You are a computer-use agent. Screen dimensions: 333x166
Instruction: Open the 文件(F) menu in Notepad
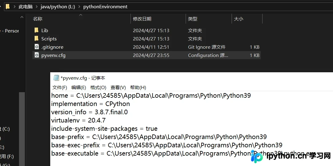[x=60, y=88]
